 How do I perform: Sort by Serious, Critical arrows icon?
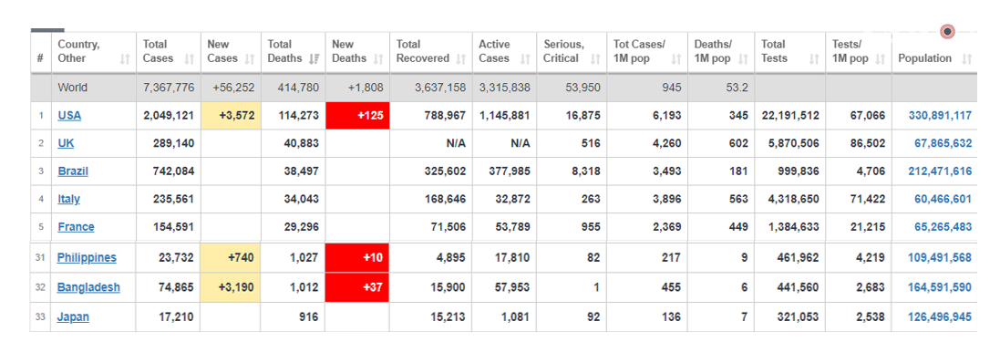595,59
